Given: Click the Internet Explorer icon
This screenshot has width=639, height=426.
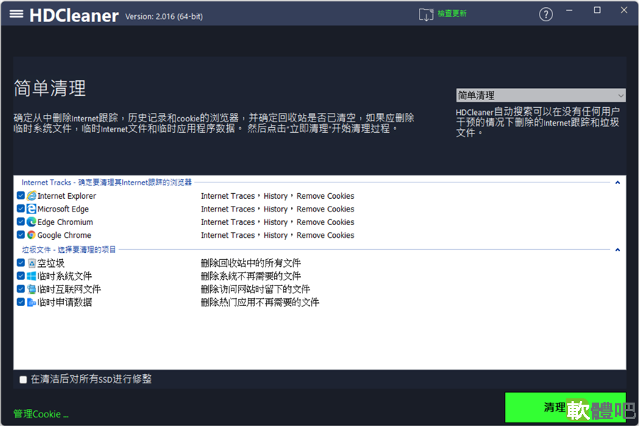Looking at the screenshot, I should [31, 196].
